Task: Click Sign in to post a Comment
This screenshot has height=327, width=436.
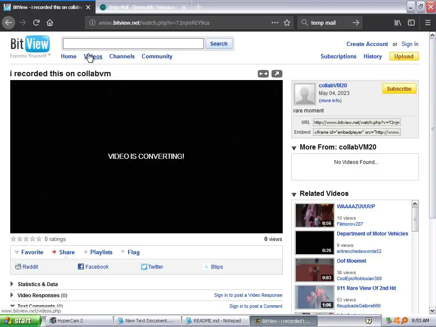Action: click(x=256, y=306)
